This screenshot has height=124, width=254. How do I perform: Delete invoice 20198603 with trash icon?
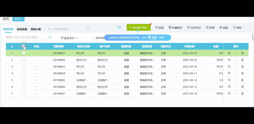[x=242, y=66]
